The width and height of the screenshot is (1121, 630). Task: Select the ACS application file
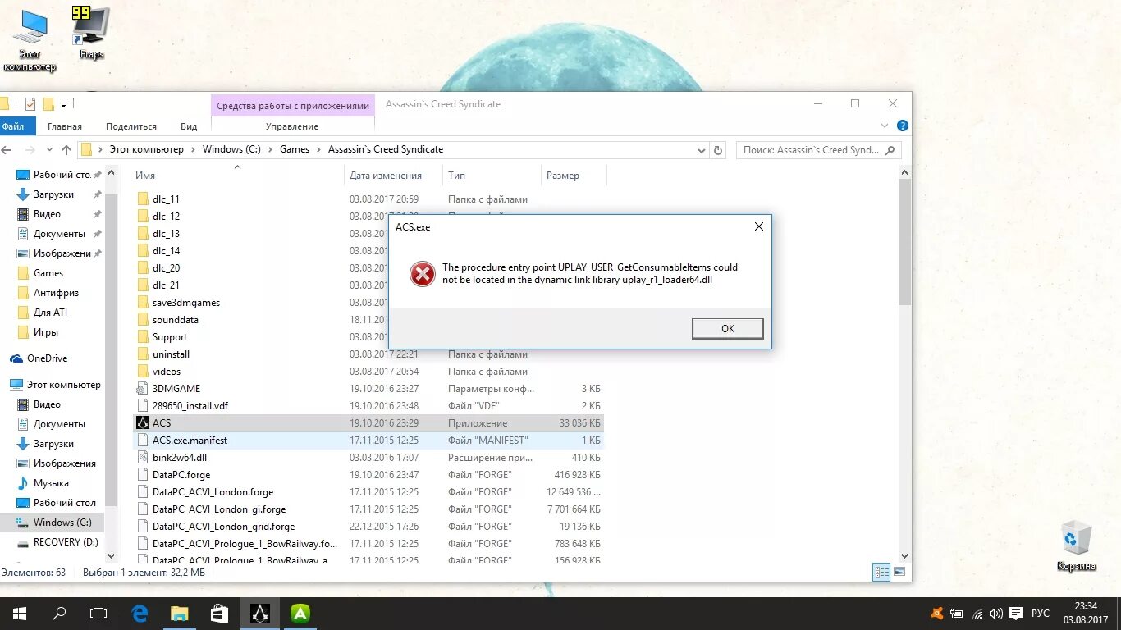pos(162,423)
